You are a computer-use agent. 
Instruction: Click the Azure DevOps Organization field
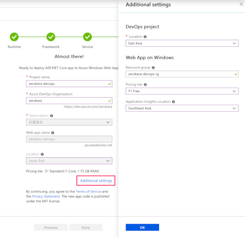(69, 101)
